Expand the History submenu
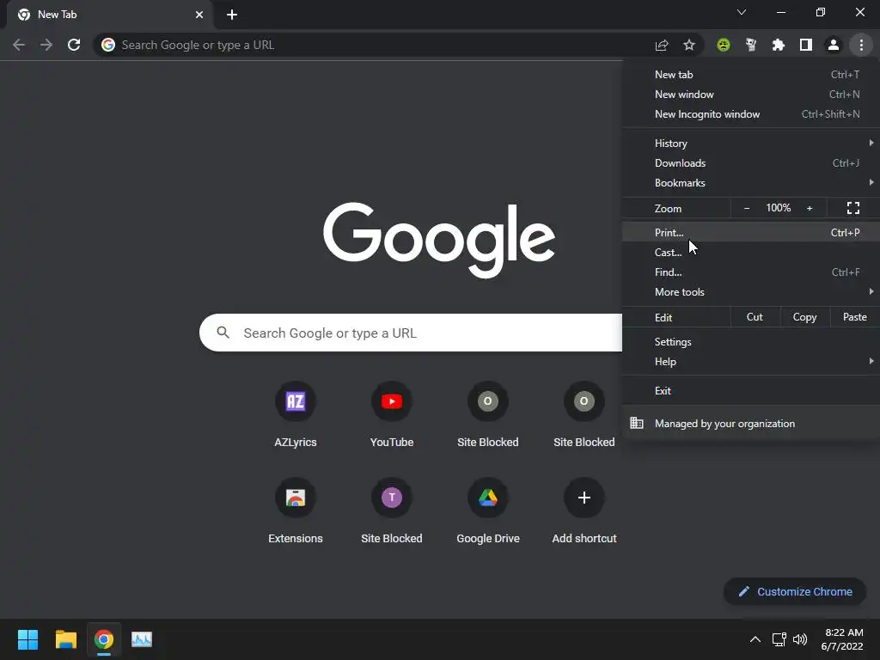880x660 pixels. point(751,144)
